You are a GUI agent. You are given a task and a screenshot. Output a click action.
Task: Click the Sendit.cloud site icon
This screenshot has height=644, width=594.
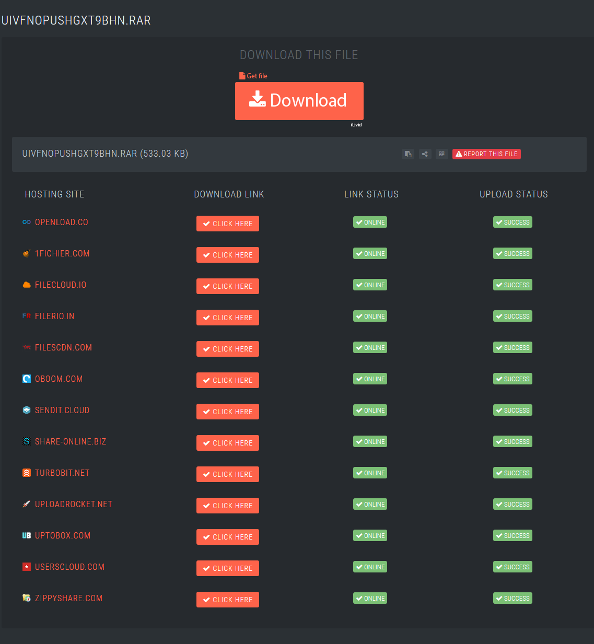(x=27, y=410)
